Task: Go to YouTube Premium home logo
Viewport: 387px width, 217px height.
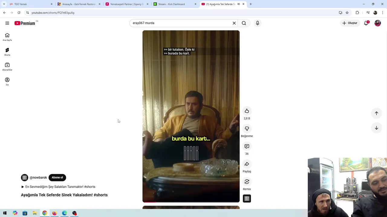Action: tap(25, 23)
